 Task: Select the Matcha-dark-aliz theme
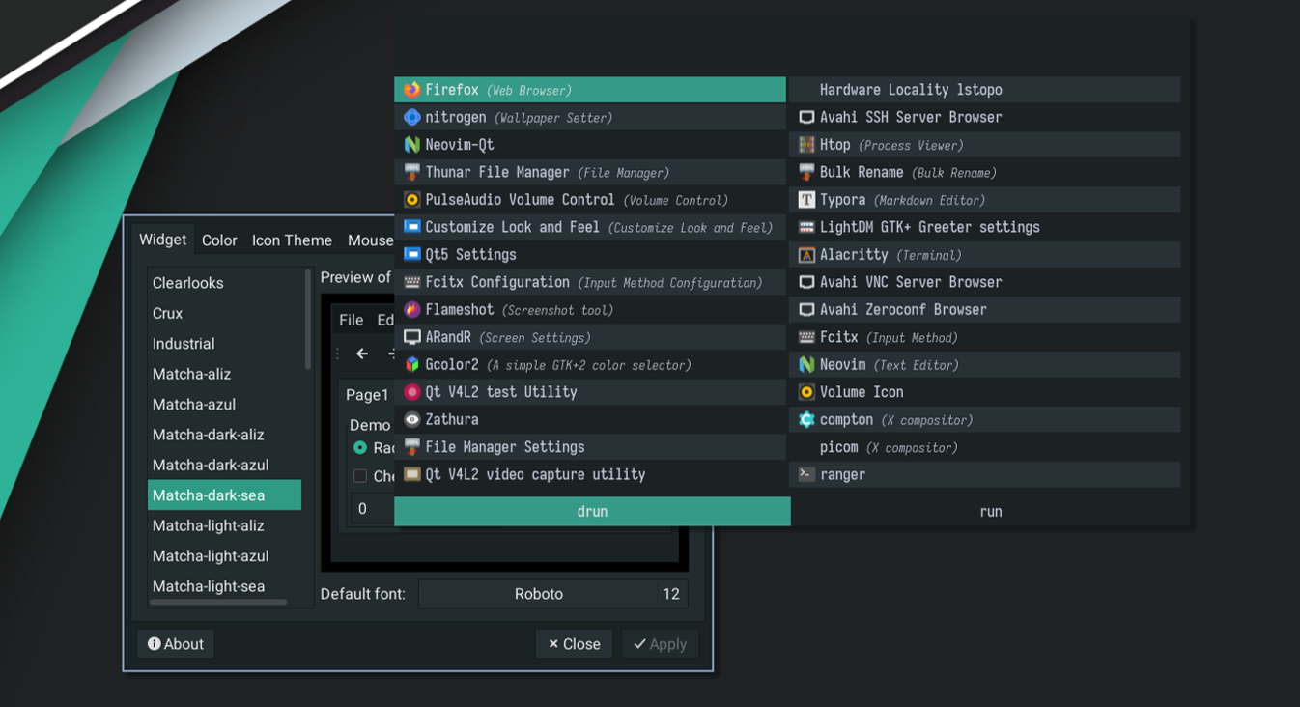tap(224, 435)
